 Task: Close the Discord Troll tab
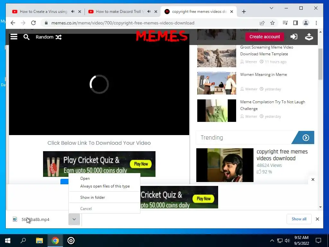[156, 12]
